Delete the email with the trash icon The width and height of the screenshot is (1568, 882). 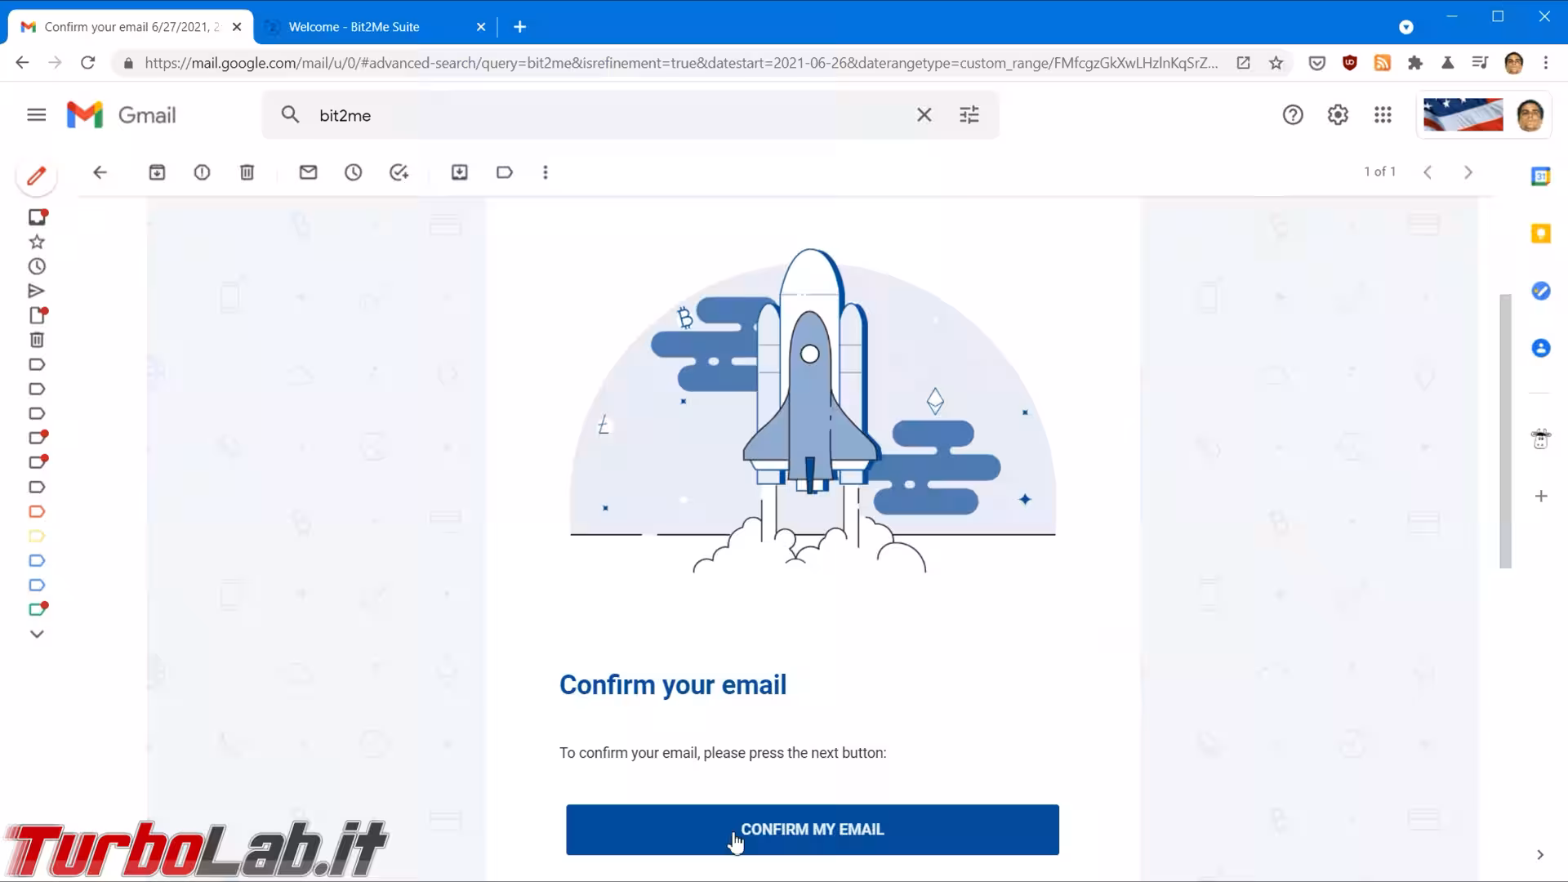click(x=247, y=172)
